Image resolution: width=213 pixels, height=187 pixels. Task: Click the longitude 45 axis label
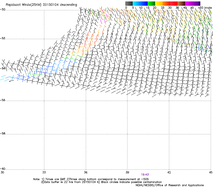[211, 172]
